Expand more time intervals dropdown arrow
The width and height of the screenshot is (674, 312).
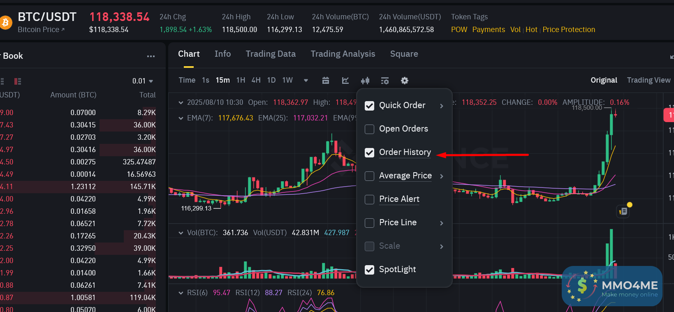[x=306, y=81]
